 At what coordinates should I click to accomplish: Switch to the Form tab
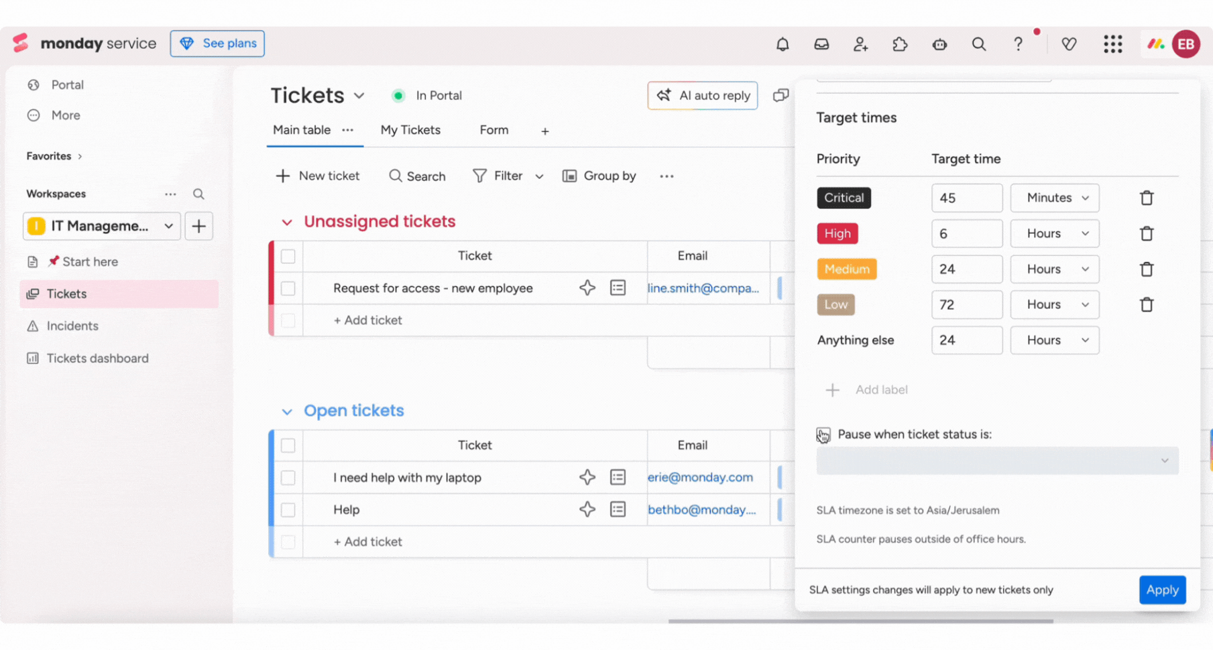tap(494, 130)
